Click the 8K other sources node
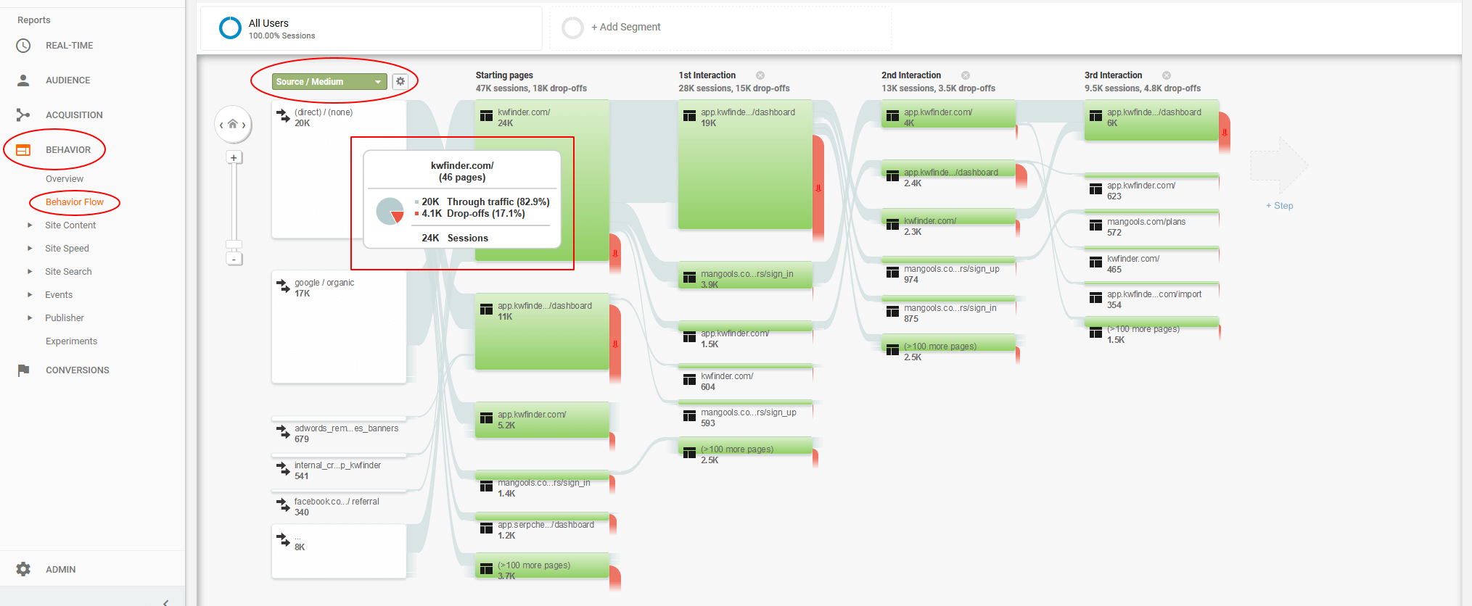Screen dimensions: 1472x606 click(x=339, y=552)
